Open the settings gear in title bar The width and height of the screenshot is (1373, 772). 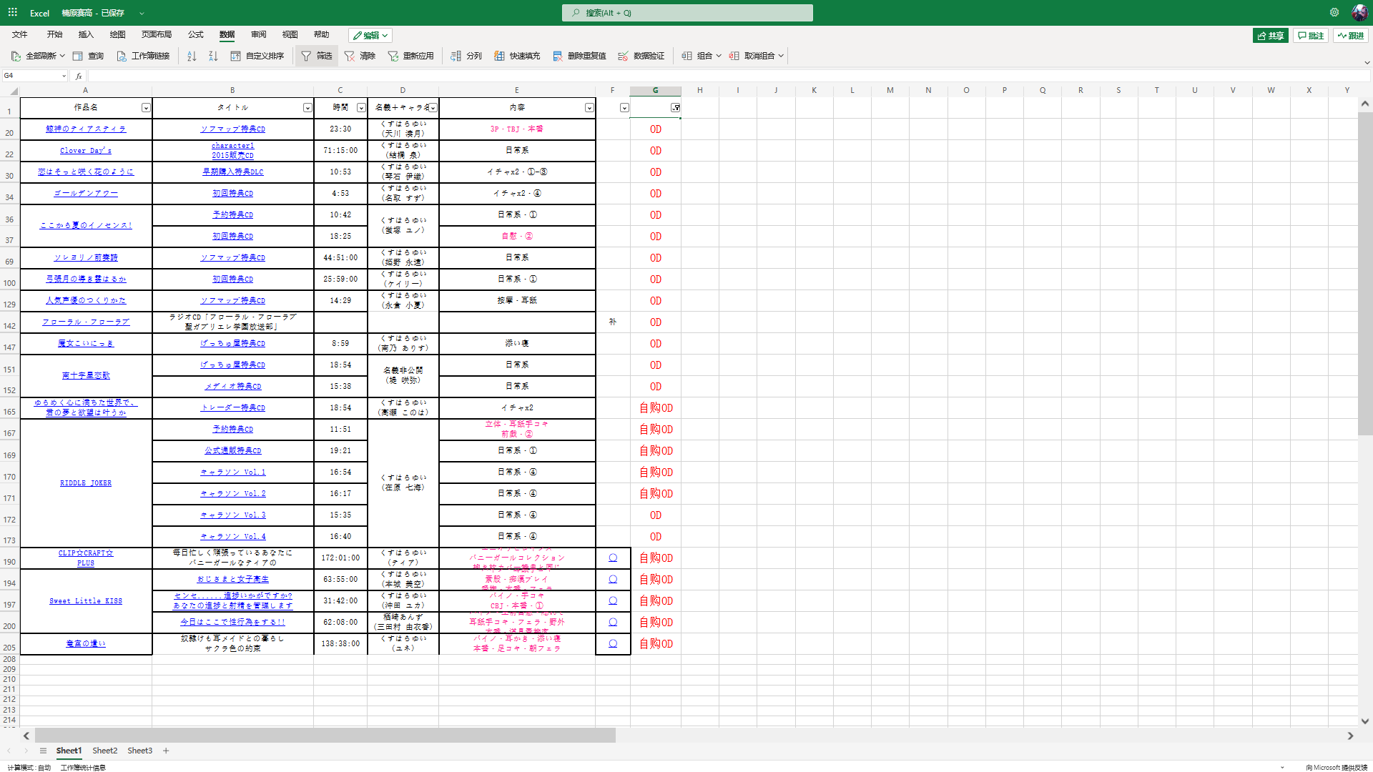point(1334,13)
